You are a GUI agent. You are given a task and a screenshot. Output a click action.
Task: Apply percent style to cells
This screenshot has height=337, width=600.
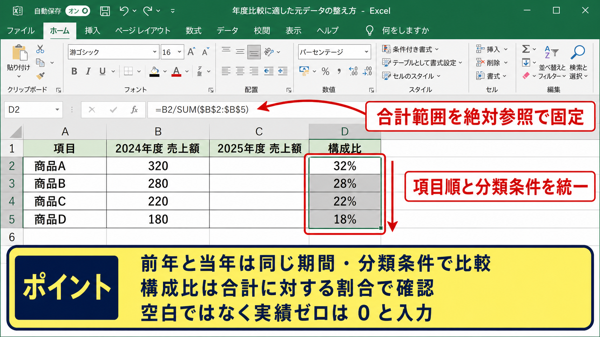[325, 71]
